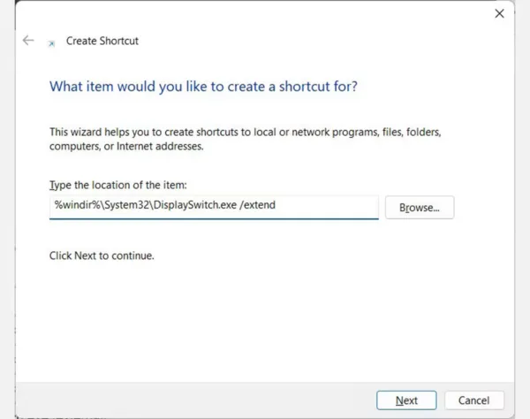The image size is (530, 419).
Task: Click the 'What item would you like' heading
Action: tap(203, 87)
